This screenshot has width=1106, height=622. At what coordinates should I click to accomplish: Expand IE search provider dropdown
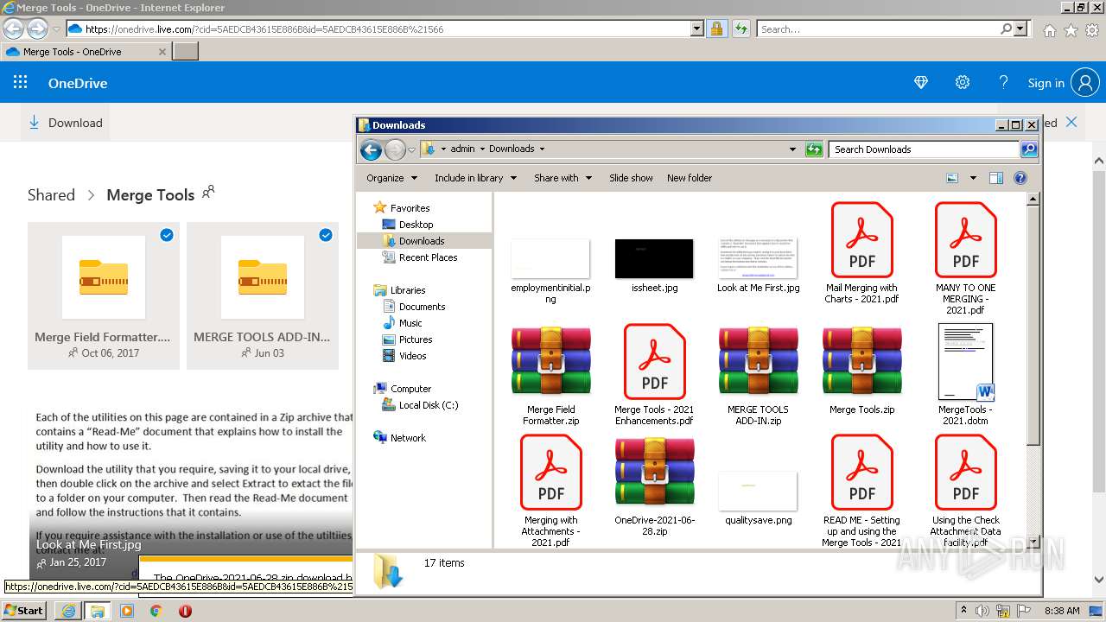coord(1021,29)
